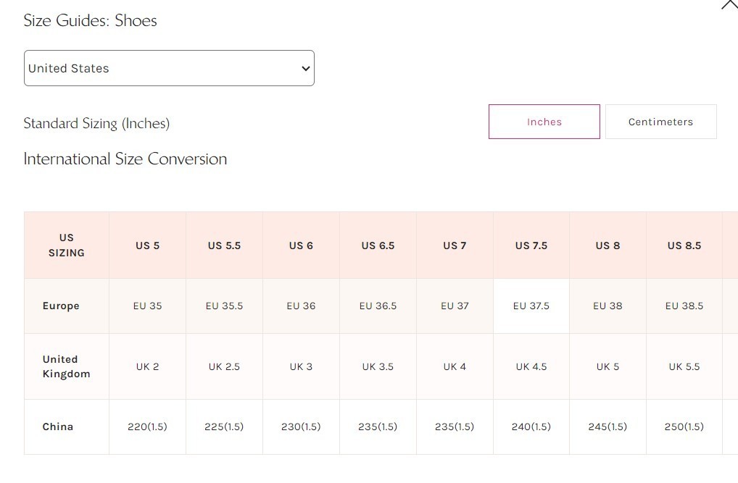The image size is (738, 483).
Task: Click the US 7.5 column header
Action: [x=531, y=245]
